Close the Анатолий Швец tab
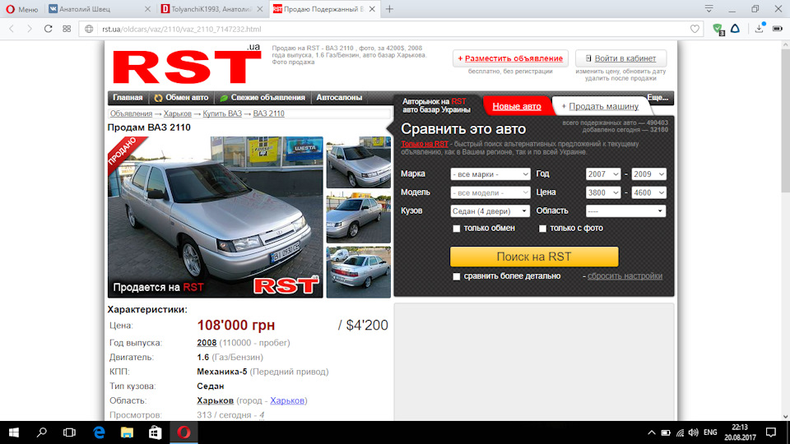This screenshot has width=790, height=444. coord(147,9)
